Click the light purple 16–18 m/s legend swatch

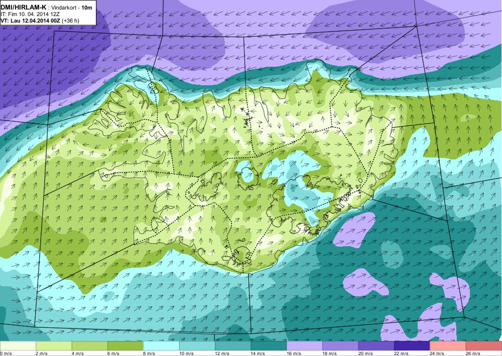pyautogui.click(x=305, y=346)
